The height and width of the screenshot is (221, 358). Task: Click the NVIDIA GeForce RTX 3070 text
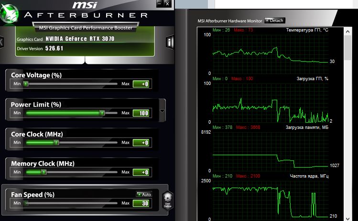[x=80, y=39]
